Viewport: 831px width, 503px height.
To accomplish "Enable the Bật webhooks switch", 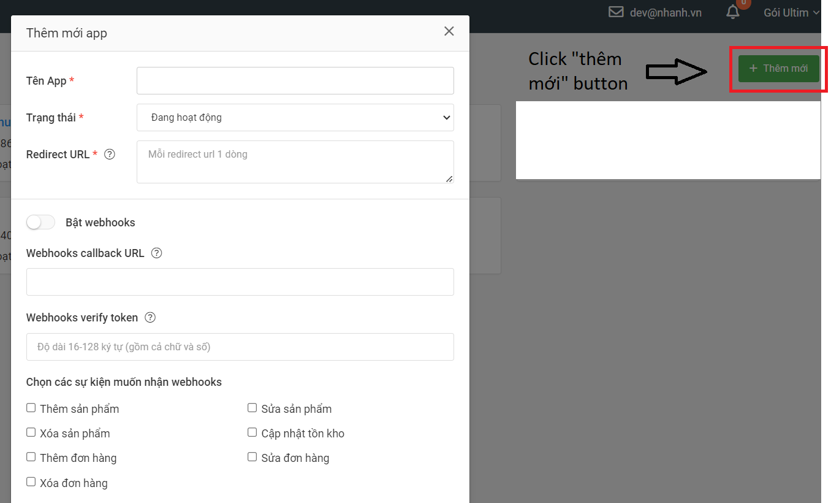I will pyautogui.click(x=41, y=223).
